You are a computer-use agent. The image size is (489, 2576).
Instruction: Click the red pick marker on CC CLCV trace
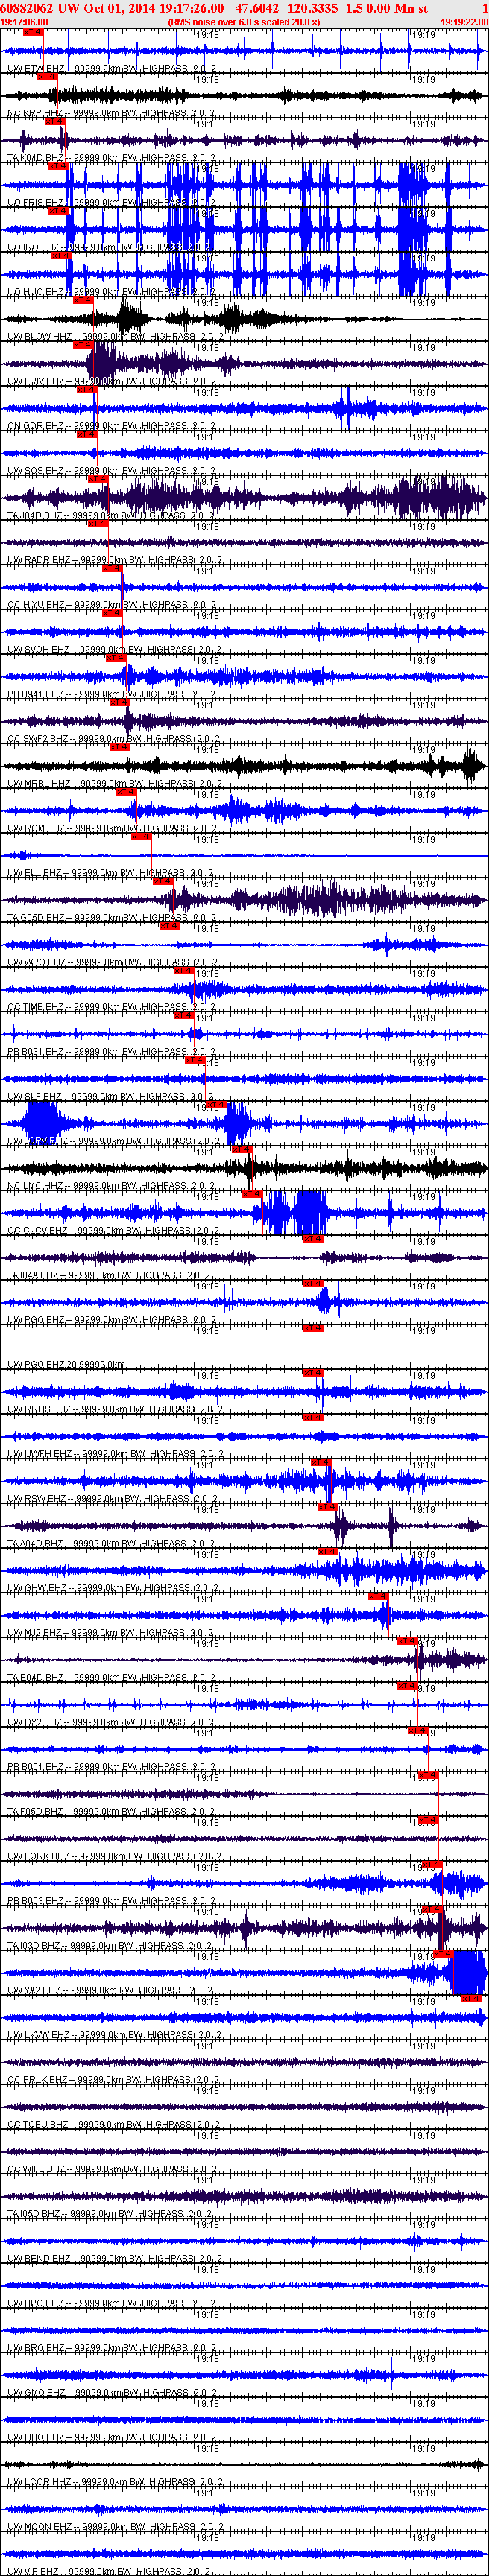click(x=251, y=1193)
